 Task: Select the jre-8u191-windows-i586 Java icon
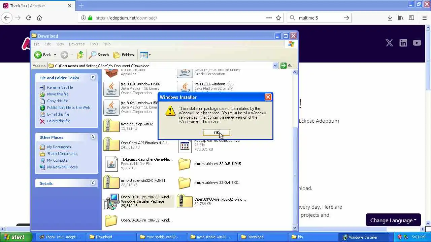click(x=111, y=88)
